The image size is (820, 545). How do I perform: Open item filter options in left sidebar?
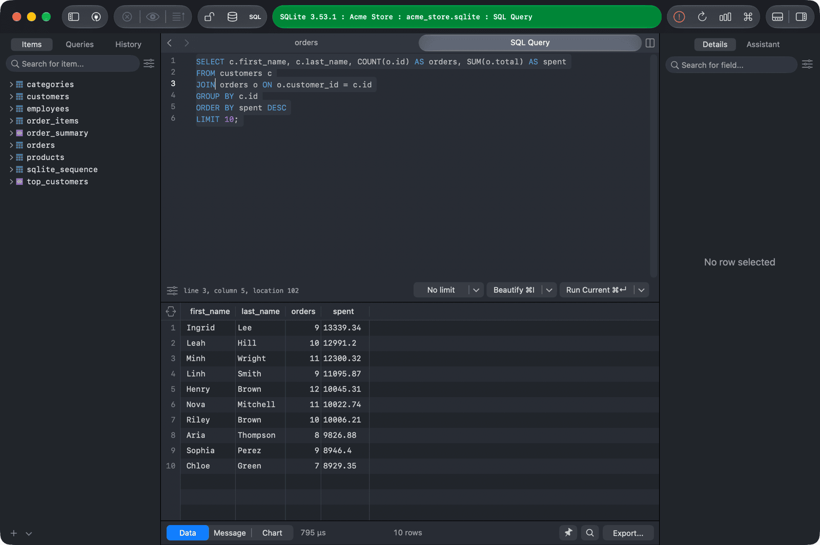coord(149,63)
